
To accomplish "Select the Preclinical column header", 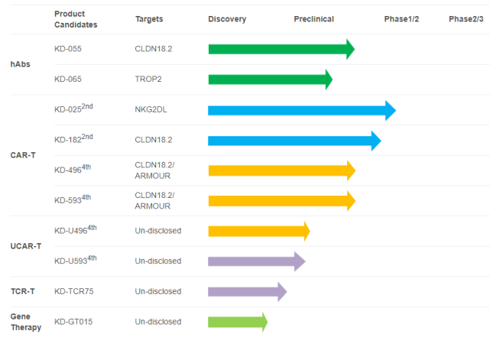I will click(313, 18).
